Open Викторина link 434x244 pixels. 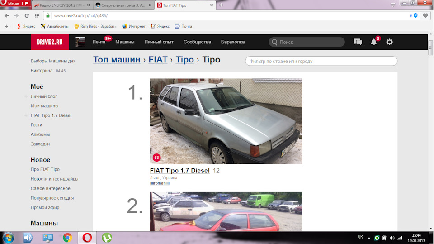(x=42, y=71)
